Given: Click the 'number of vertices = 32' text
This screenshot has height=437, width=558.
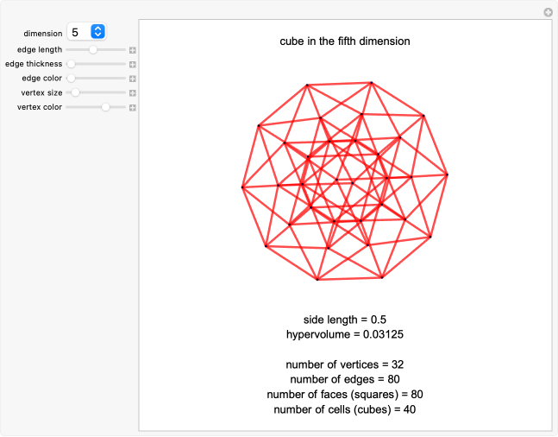Looking at the screenshot, I should (x=345, y=364).
